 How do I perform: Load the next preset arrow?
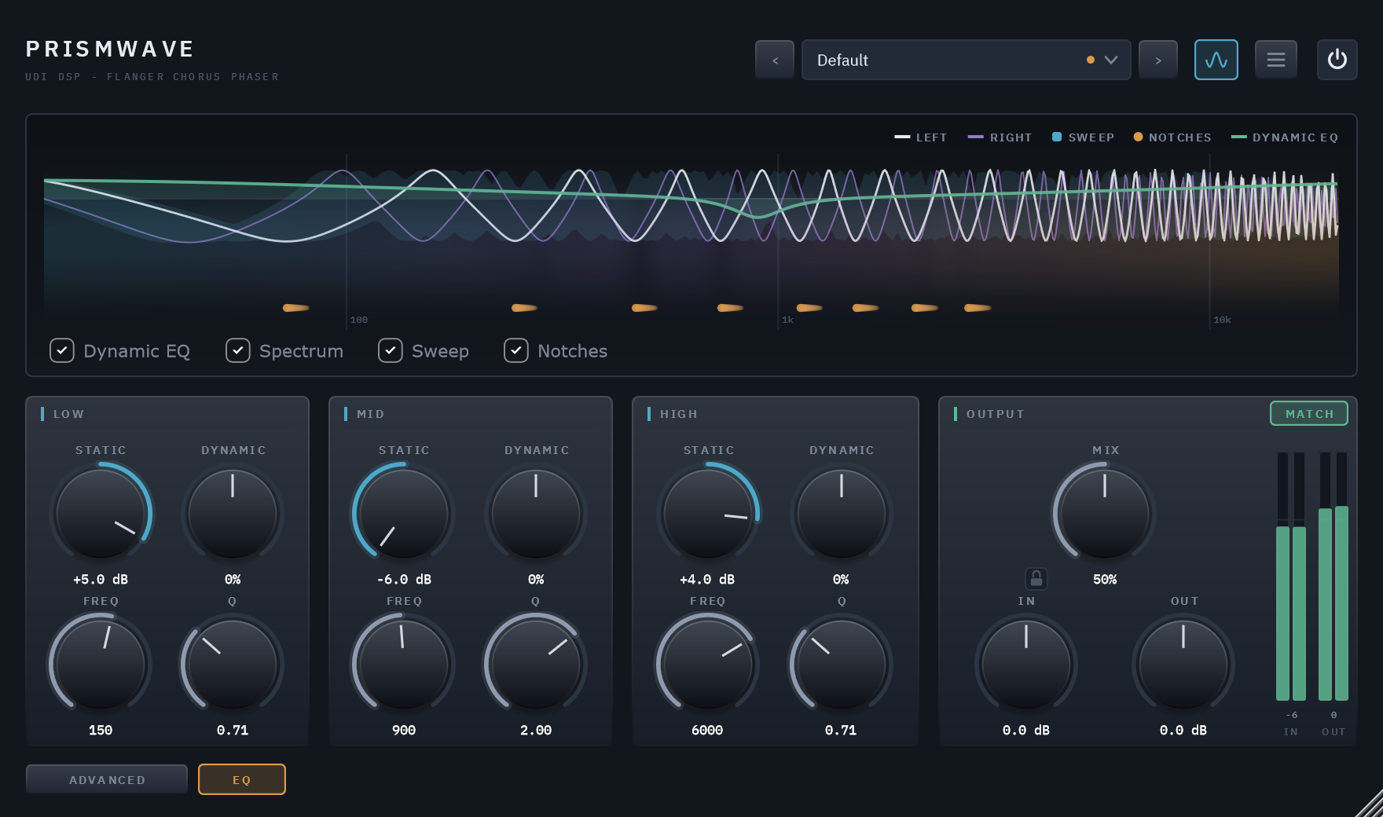point(1158,60)
